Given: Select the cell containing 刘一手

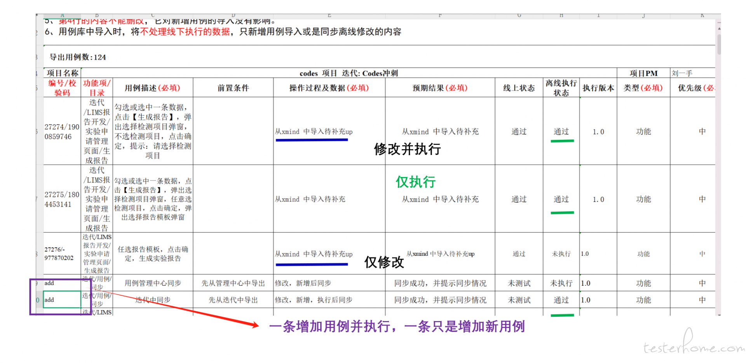Looking at the screenshot, I should 692,73.
